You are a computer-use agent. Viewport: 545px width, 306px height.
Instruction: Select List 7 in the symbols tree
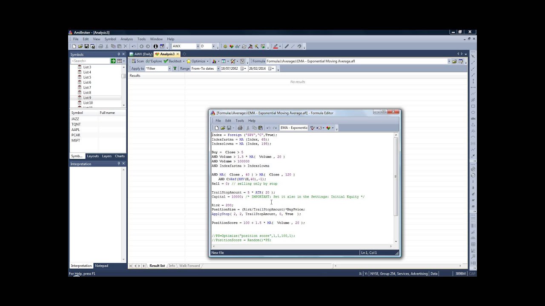coord(87,88)
